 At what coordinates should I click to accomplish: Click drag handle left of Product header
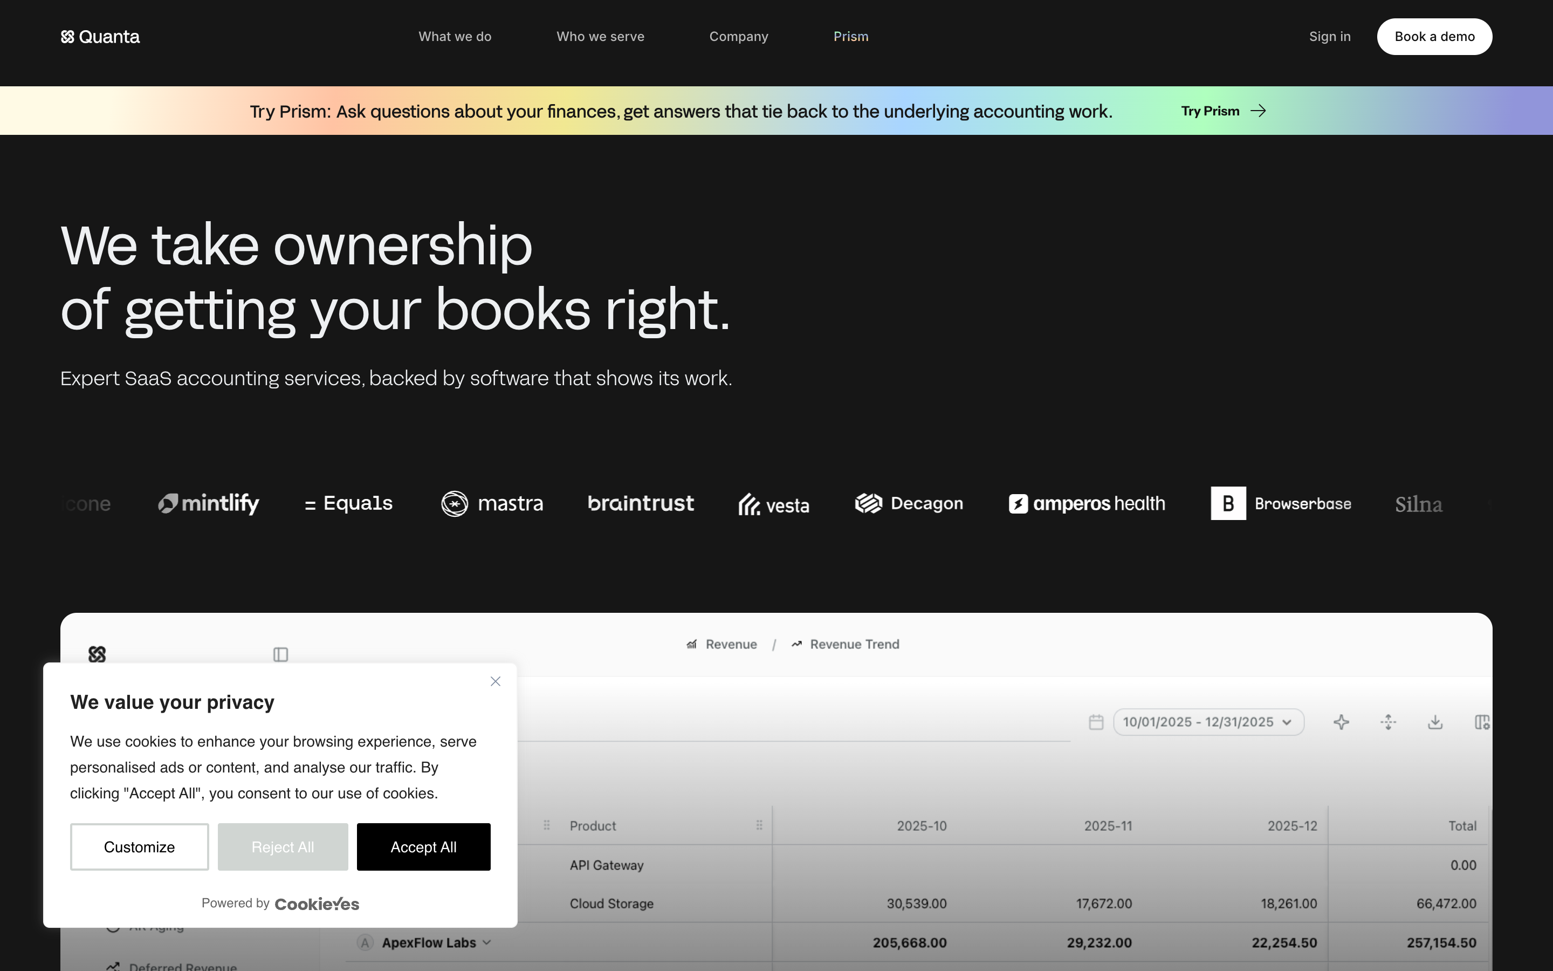547,825
